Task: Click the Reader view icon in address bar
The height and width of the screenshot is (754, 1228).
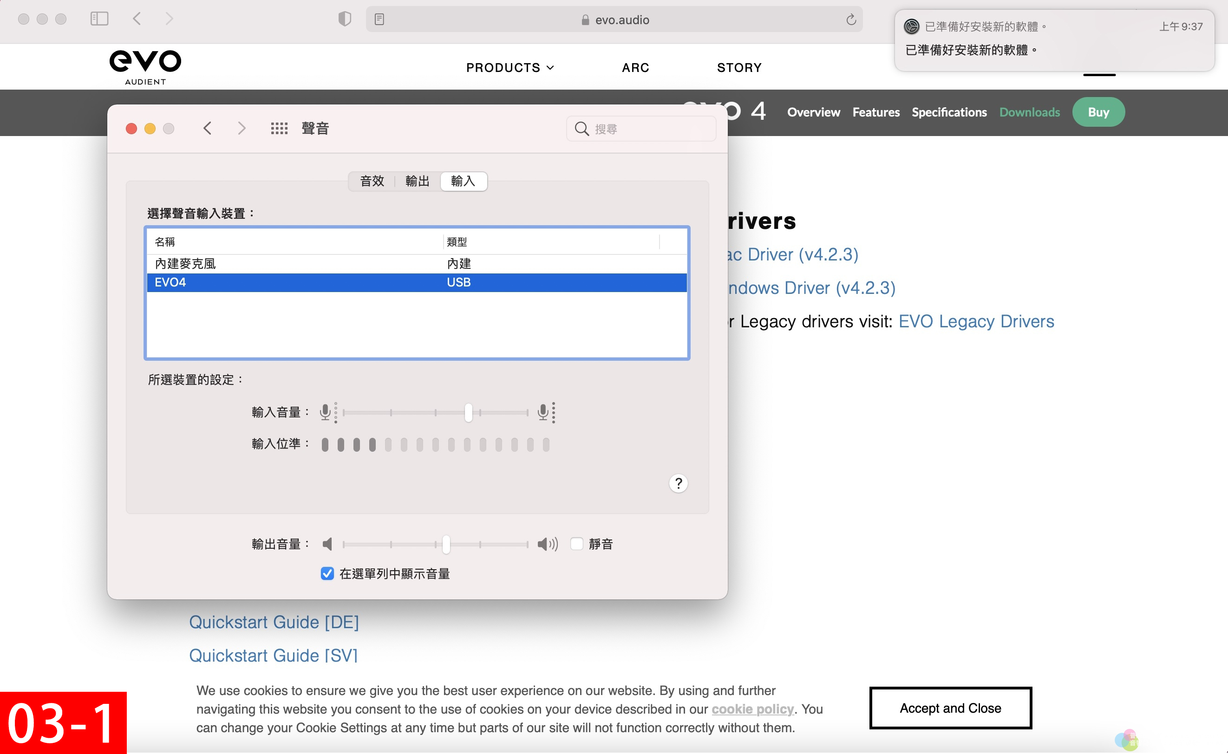Action: tap(379, 19)
